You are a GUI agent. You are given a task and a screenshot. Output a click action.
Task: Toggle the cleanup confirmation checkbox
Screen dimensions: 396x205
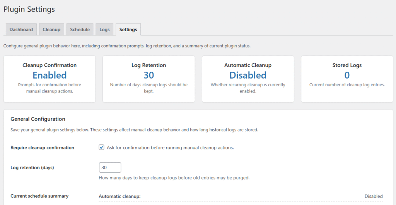pos(102,147)
